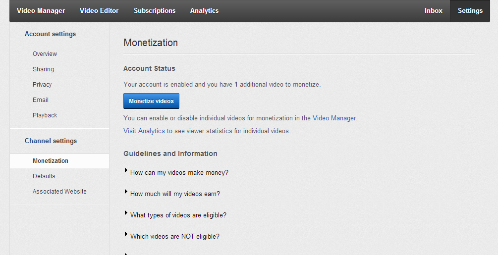This screenshot has height=255, width=498.
Task: Expand 'What types of videos are eligible?'
Action: pyautogui.click(x=178, y=215)
